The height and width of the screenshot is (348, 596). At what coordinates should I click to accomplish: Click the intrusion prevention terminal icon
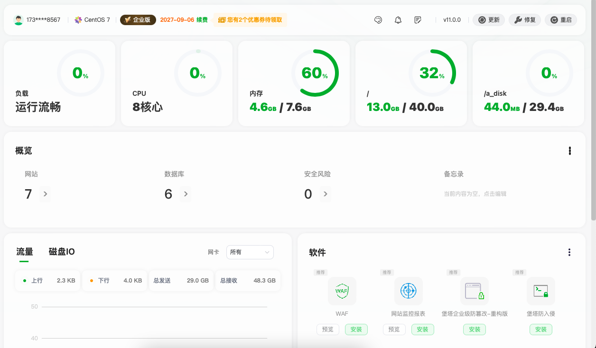(540, 291)
